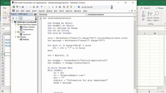Click the AutoSum sigma icon

tap(143, 13)
